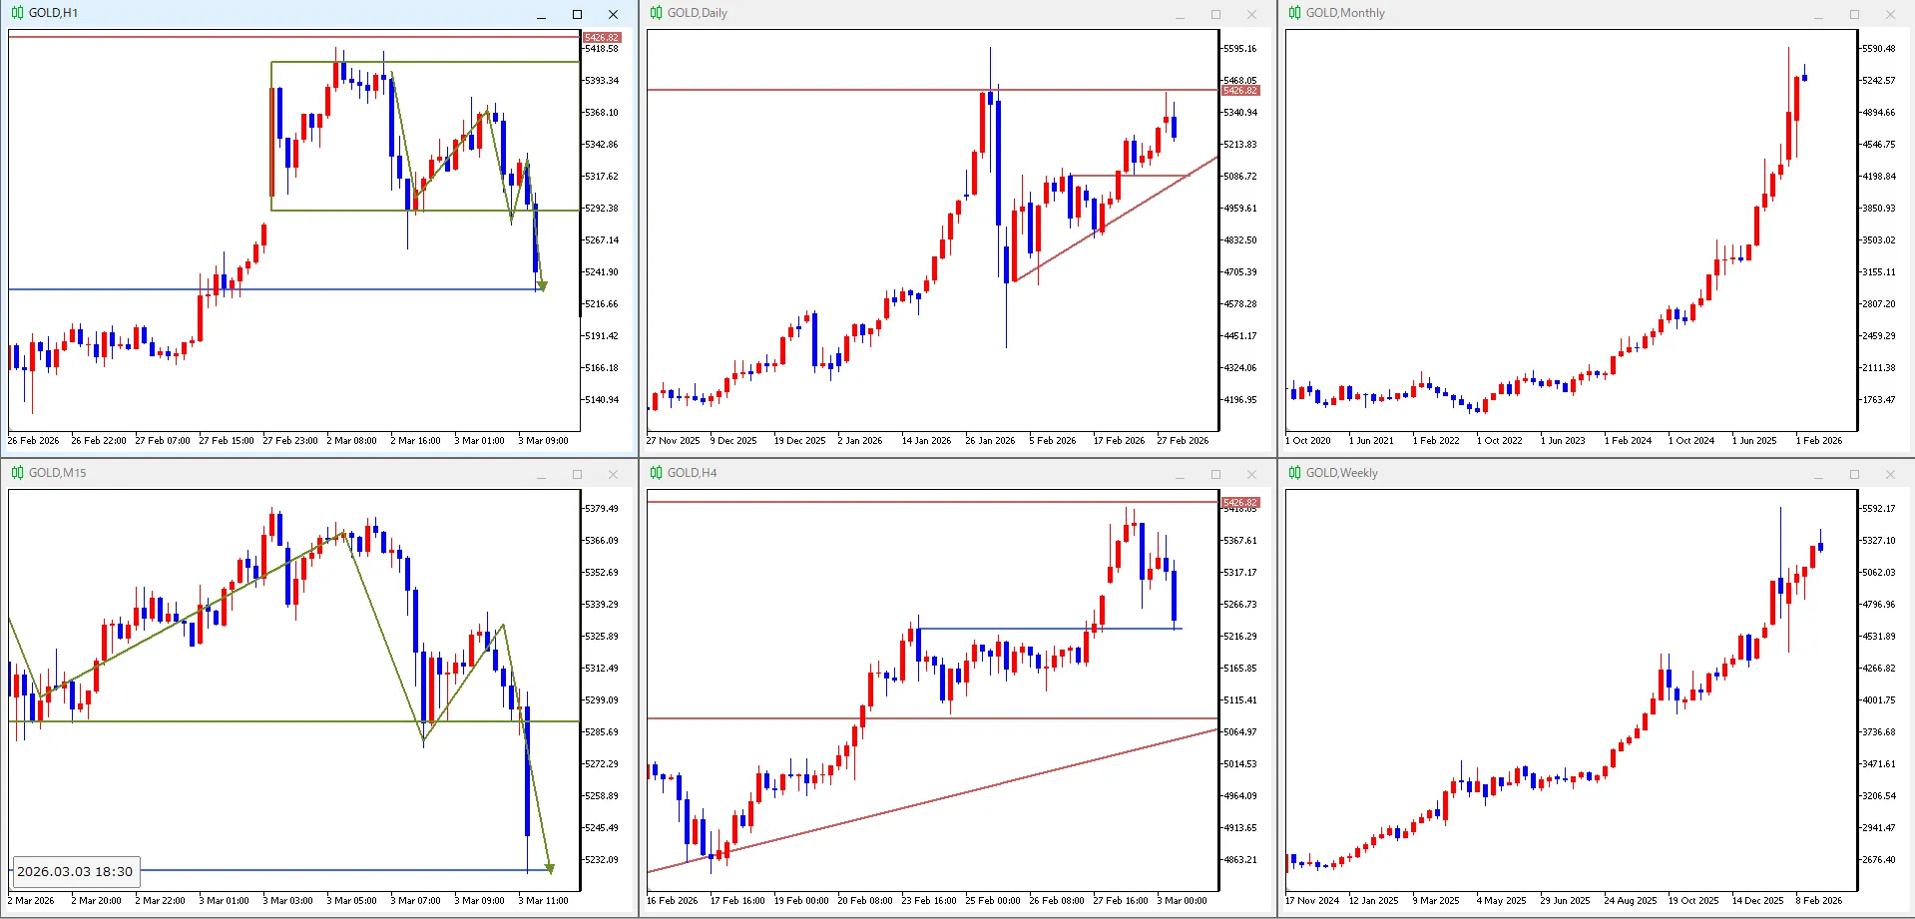Select the GOLD,H1 window title text

tap(53, 13)
